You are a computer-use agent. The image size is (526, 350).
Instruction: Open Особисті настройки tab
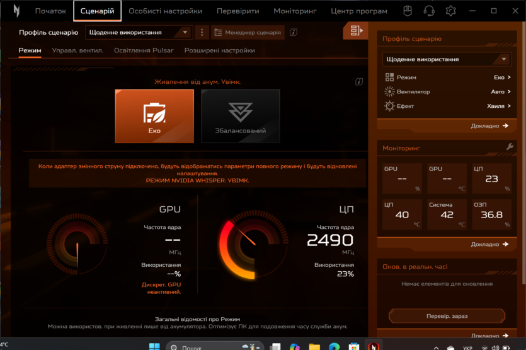point(166,11)
